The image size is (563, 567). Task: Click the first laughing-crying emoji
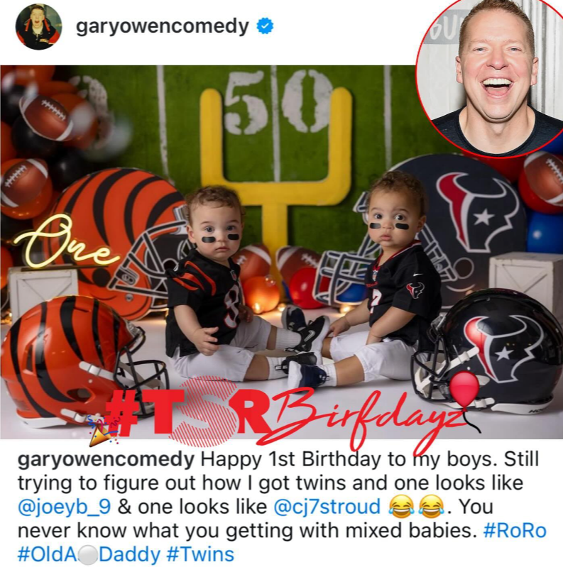[401, 506]
